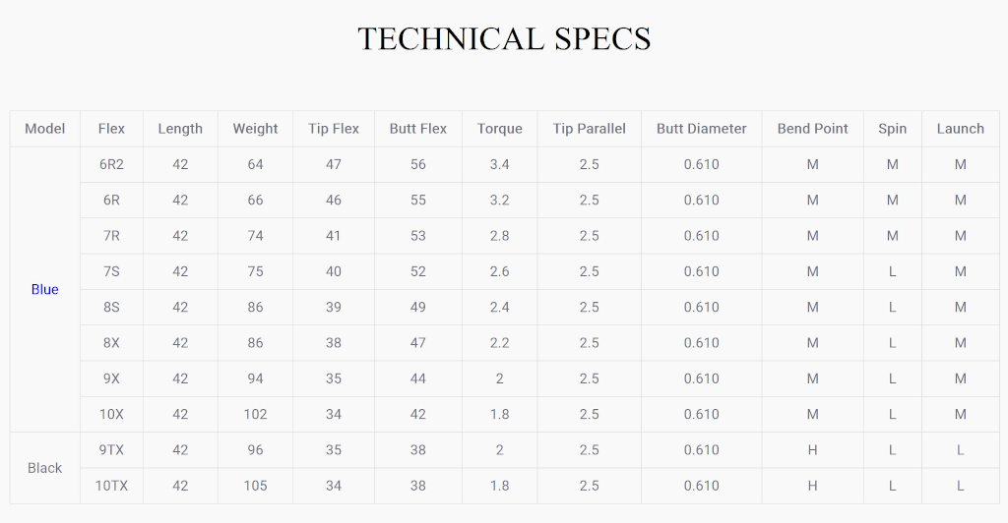Image resolution: width=1008 pixels, height=523 pixels.
Task: Select the Tip Flex column header
Action: (x=334, y=129)
